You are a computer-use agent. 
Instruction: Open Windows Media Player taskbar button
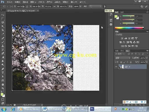(29, 109)
